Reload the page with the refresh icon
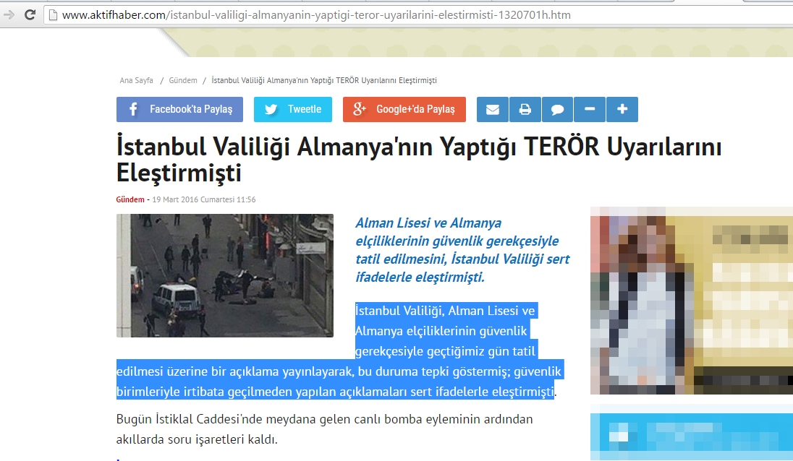 tap(30, 14)
